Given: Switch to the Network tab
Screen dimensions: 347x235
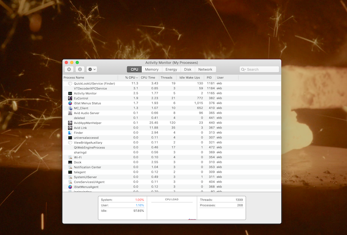Looking at the screenshot, I should coord(205,69).
